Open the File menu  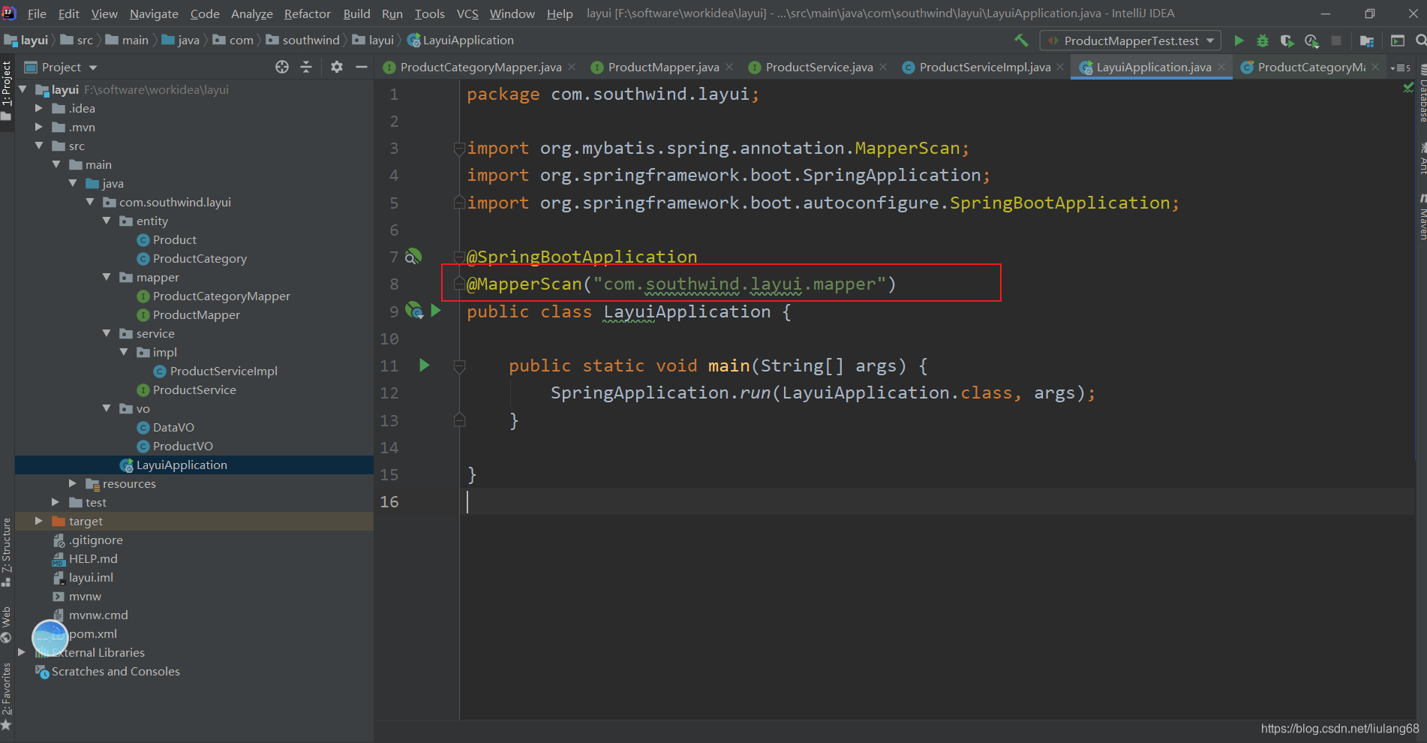37,14
